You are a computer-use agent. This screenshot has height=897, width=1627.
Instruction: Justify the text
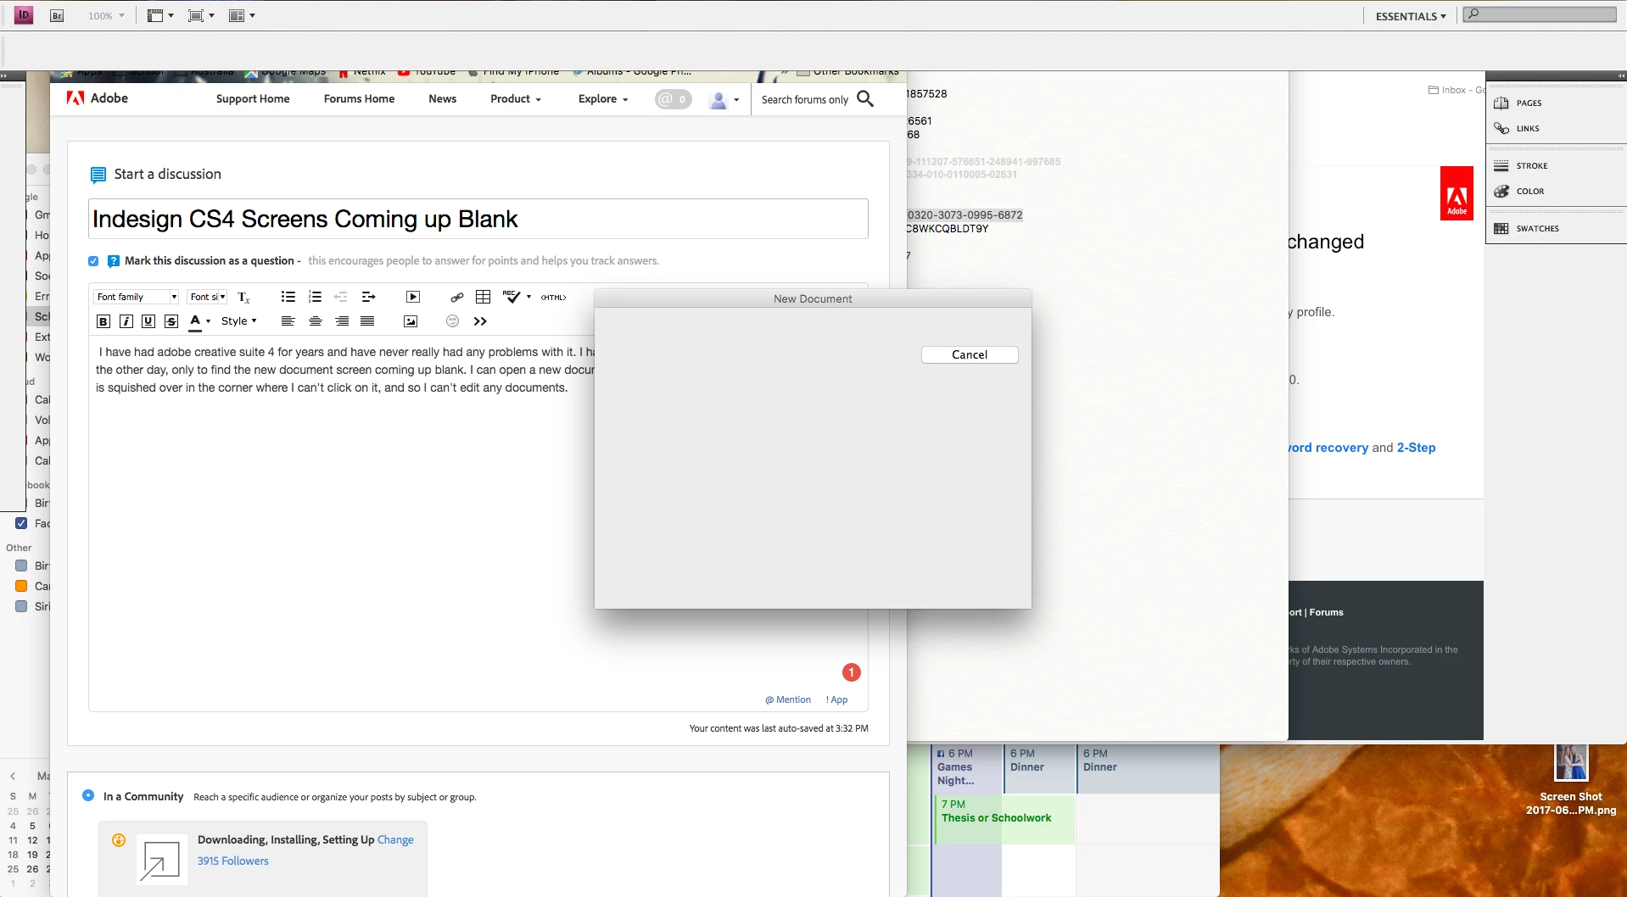point(367,320)
